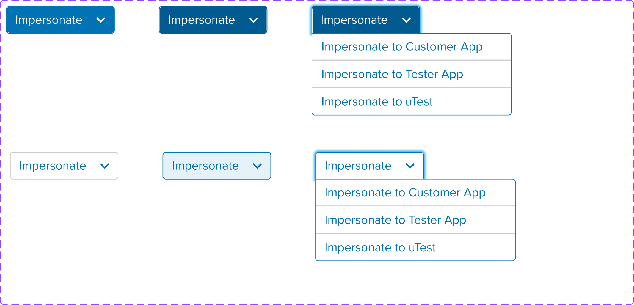Open the dark blue hover-state Impersonate dropdown
This screenshot has width=634, height=305.
click(x=213, y=20)
